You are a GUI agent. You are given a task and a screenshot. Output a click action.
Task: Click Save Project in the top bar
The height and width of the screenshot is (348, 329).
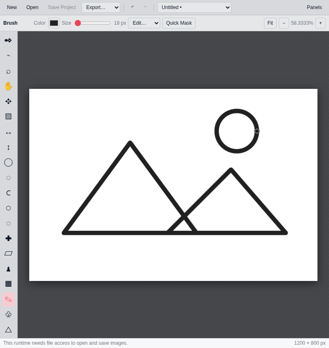click(x=62, y=7)
